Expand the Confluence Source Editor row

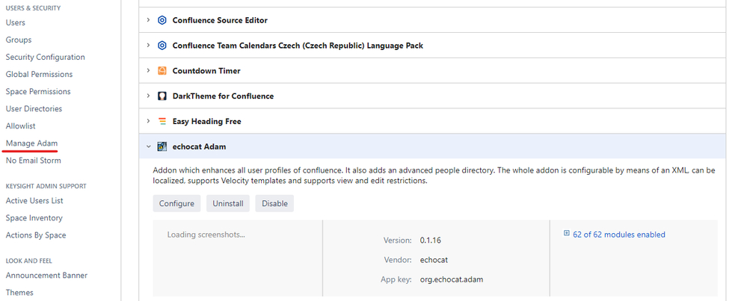148,20
